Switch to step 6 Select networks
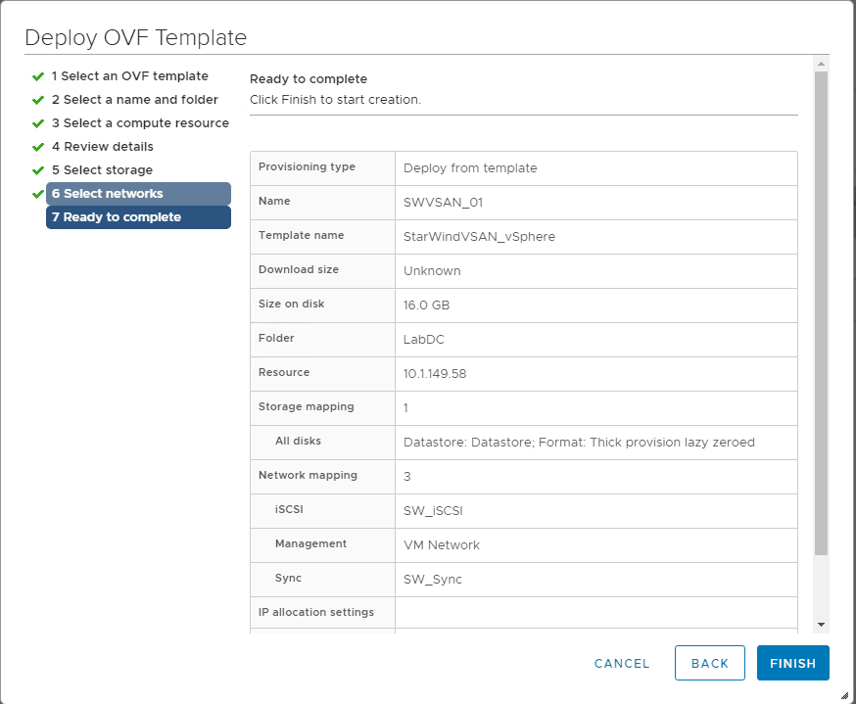This screenshot has width=856, height=704. pos(138,194)
